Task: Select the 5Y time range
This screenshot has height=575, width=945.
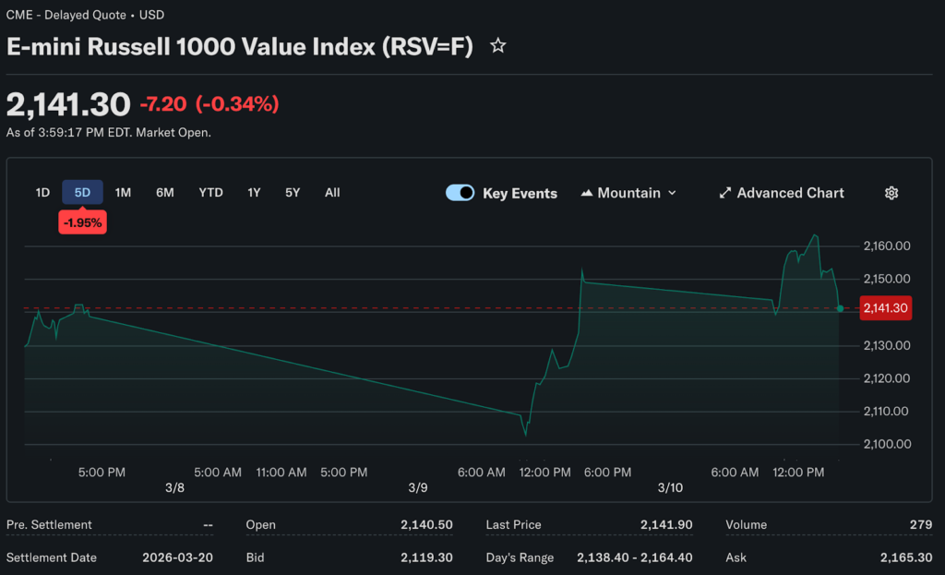Action: [293, 192]
